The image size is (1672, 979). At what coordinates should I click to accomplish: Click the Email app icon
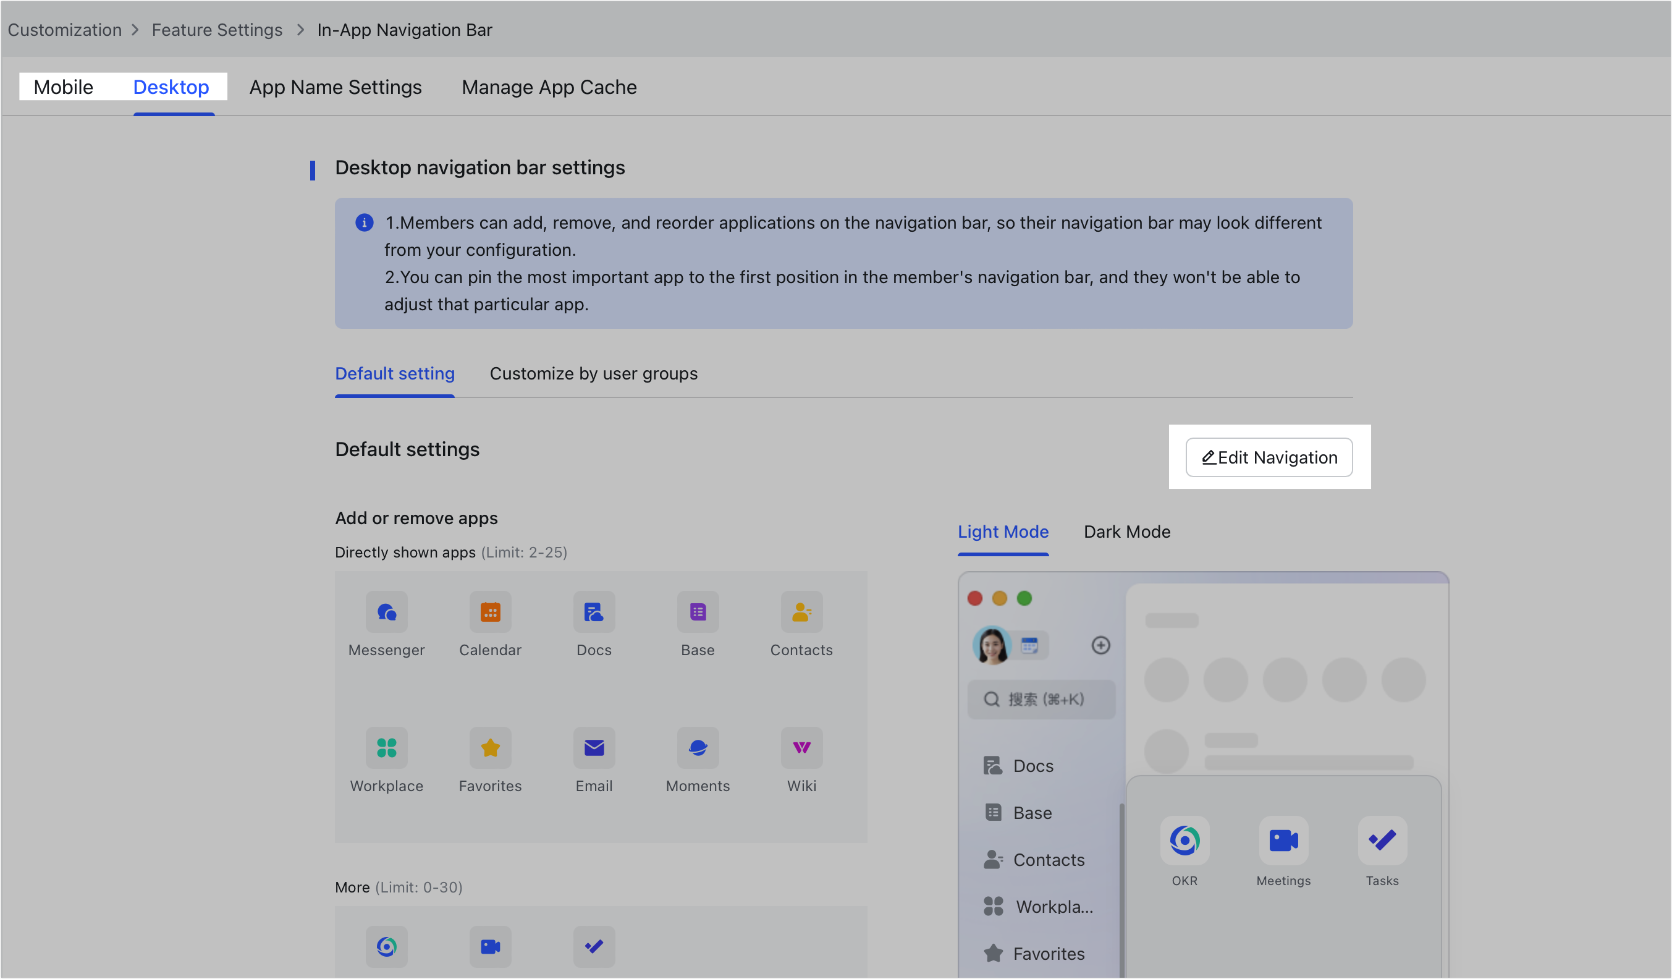pyautogui.click(x=594, y=747)
